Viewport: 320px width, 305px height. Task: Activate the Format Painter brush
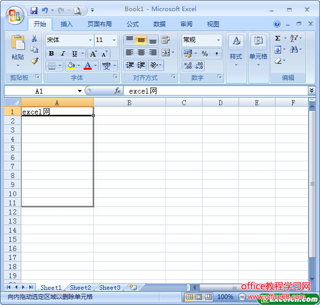(34, 61)
